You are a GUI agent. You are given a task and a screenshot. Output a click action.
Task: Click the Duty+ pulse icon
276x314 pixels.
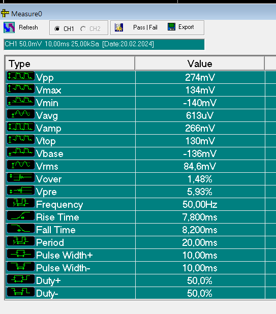point(21,279)
